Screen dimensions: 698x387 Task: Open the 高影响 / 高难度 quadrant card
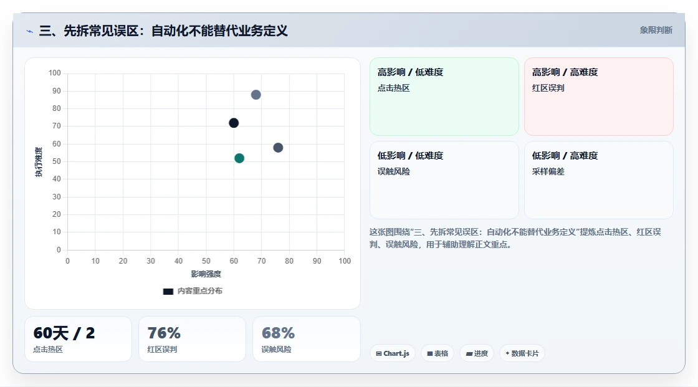point(599,96)
